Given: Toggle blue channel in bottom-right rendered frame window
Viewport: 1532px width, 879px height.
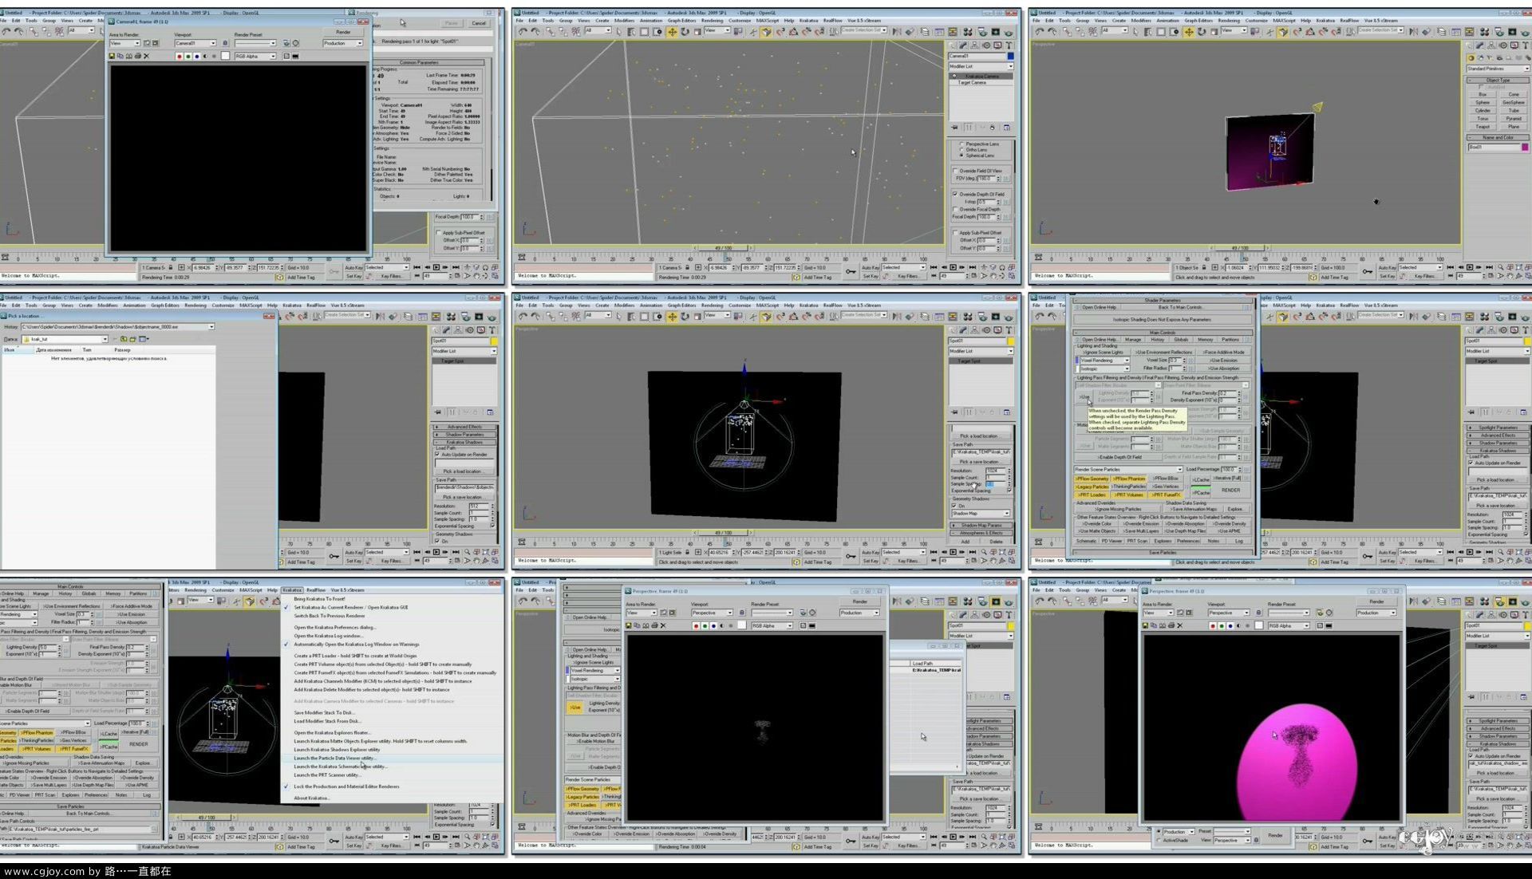Looking at the screenshot, I should 1230,626.
